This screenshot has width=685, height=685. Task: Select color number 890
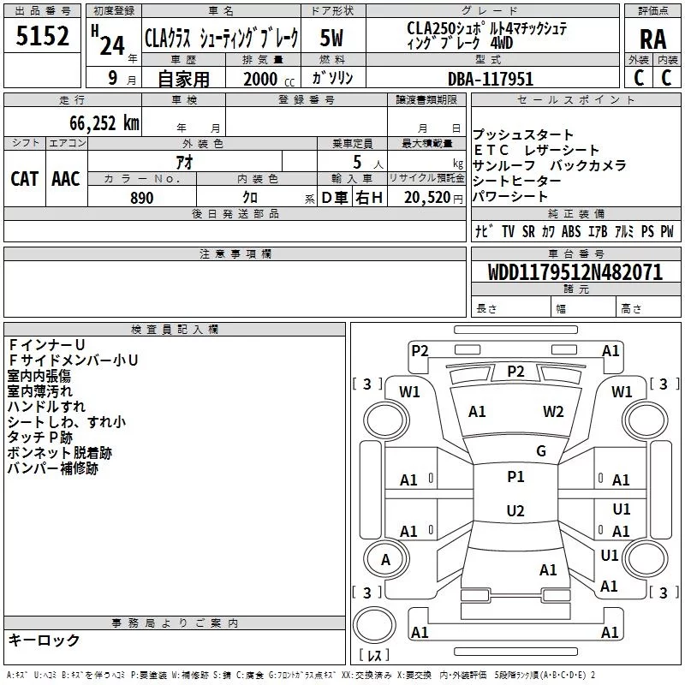[142, 198]
